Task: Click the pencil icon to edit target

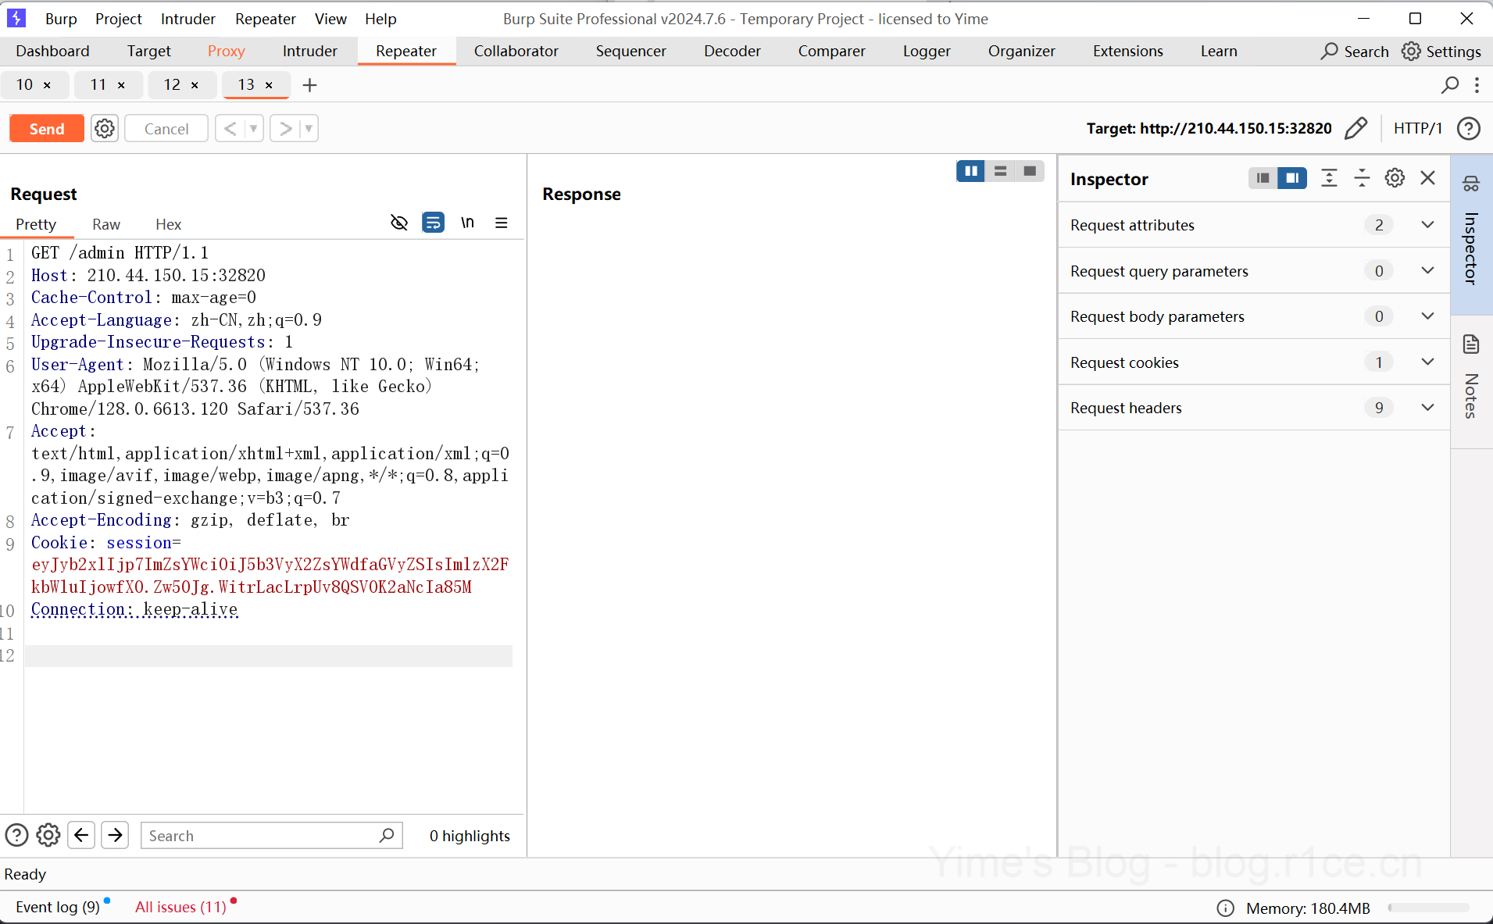Action: click(1355, 128)
